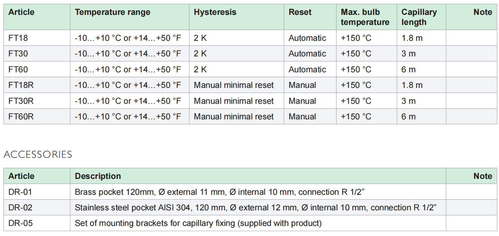Click the Capillary length column header
Image resolution: width=499 pixels, height=236 pixels.
419,17
